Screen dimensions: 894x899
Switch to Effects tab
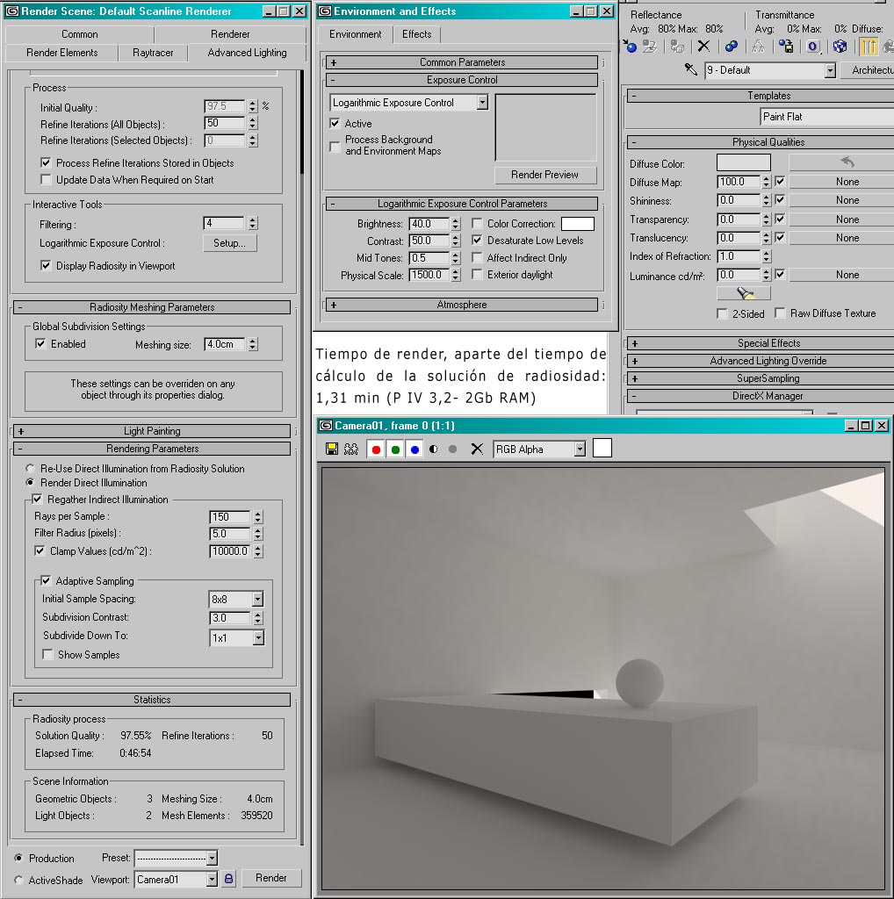(x=416, y=34)
